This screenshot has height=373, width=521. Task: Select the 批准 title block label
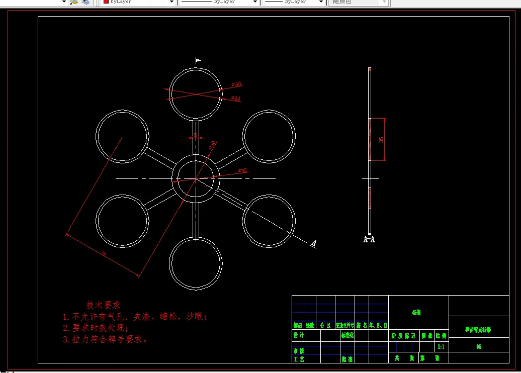pyautogui.click(x=347, y=359)
